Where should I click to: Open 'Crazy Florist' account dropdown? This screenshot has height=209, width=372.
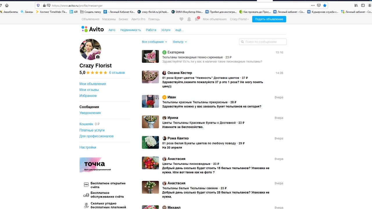coord(239,19)
